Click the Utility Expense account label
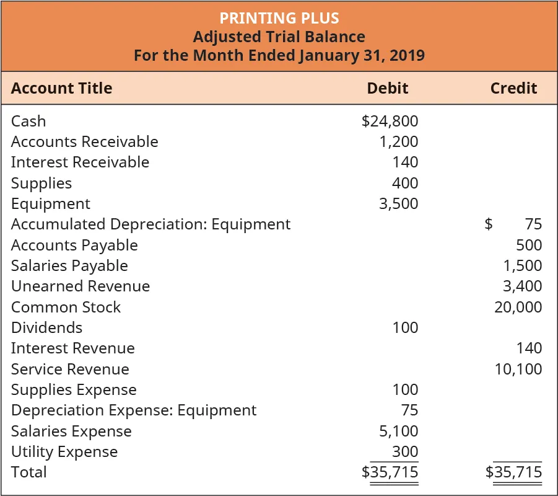Image resolution: width=558 pixels, height=496 pixels. pyautogui.click(x=64, y=451)
